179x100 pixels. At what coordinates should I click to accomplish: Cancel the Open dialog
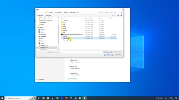tap(118, 55)
